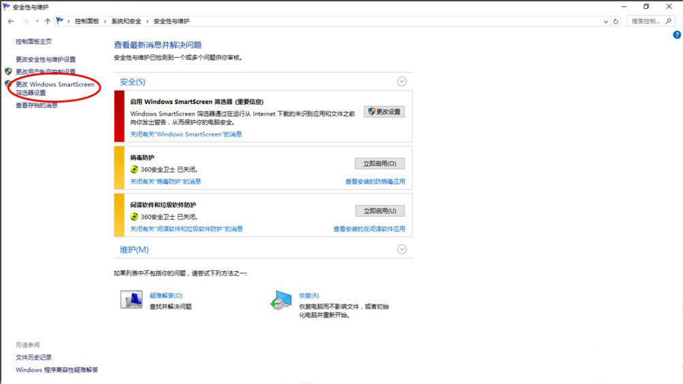The height and width of the screenshot is (384, 683).
Task: Refresh the control panel page
Action: [616, 21]
